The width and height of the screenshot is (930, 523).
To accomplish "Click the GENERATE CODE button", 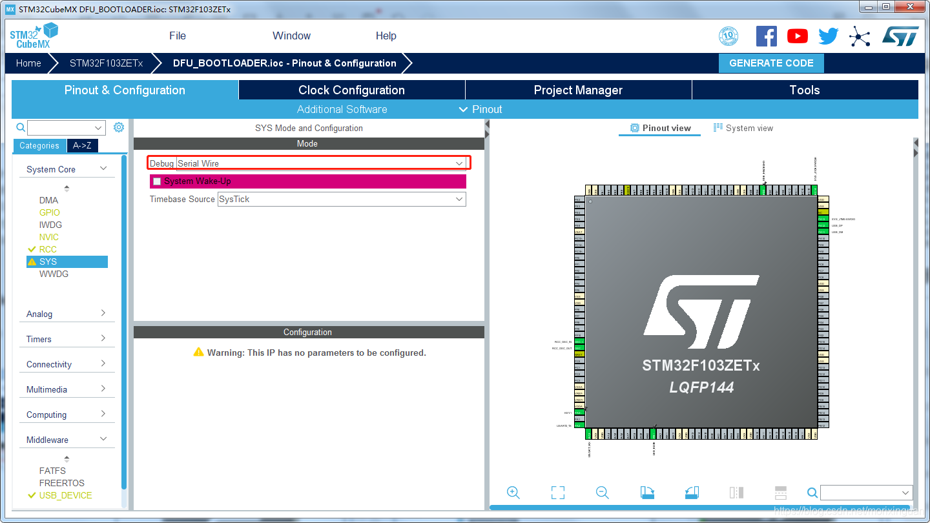I will [771, 63].
